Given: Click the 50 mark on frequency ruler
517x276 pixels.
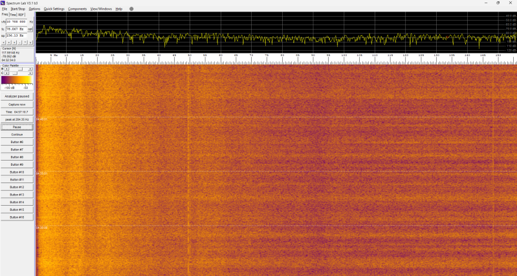Looking at the screenshot, I should 190,55.
